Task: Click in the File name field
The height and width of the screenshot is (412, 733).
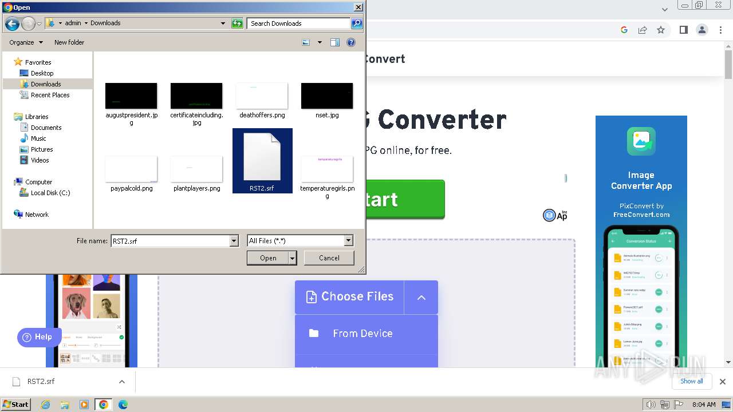Action: tap(170, 241)
